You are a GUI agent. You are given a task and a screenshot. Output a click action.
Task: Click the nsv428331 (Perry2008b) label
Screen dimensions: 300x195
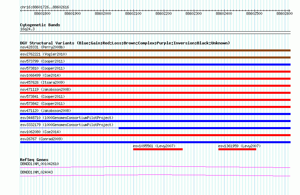(x=42, y=47)
